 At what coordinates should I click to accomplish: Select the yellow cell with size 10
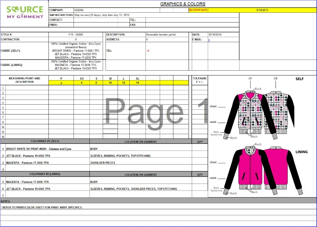tap(110, 83)
